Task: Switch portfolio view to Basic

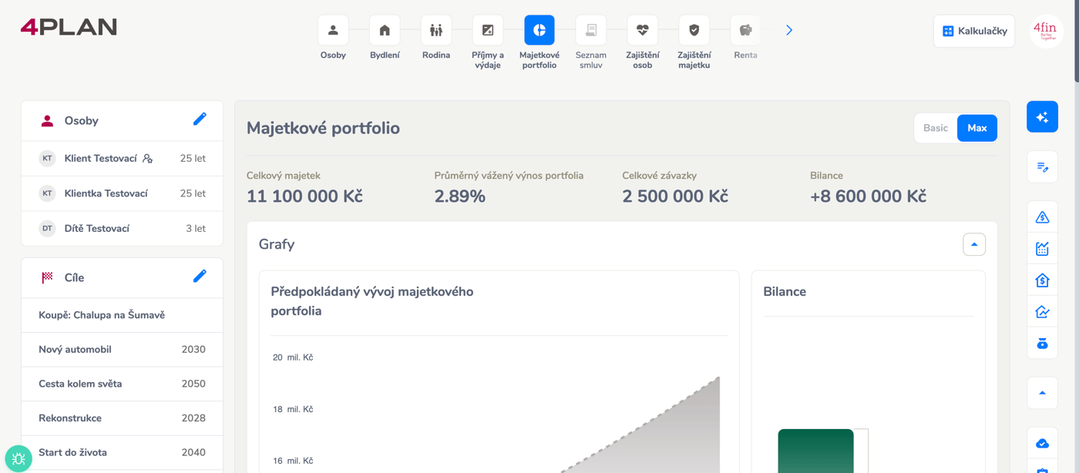Action: (x=936, y=128)
